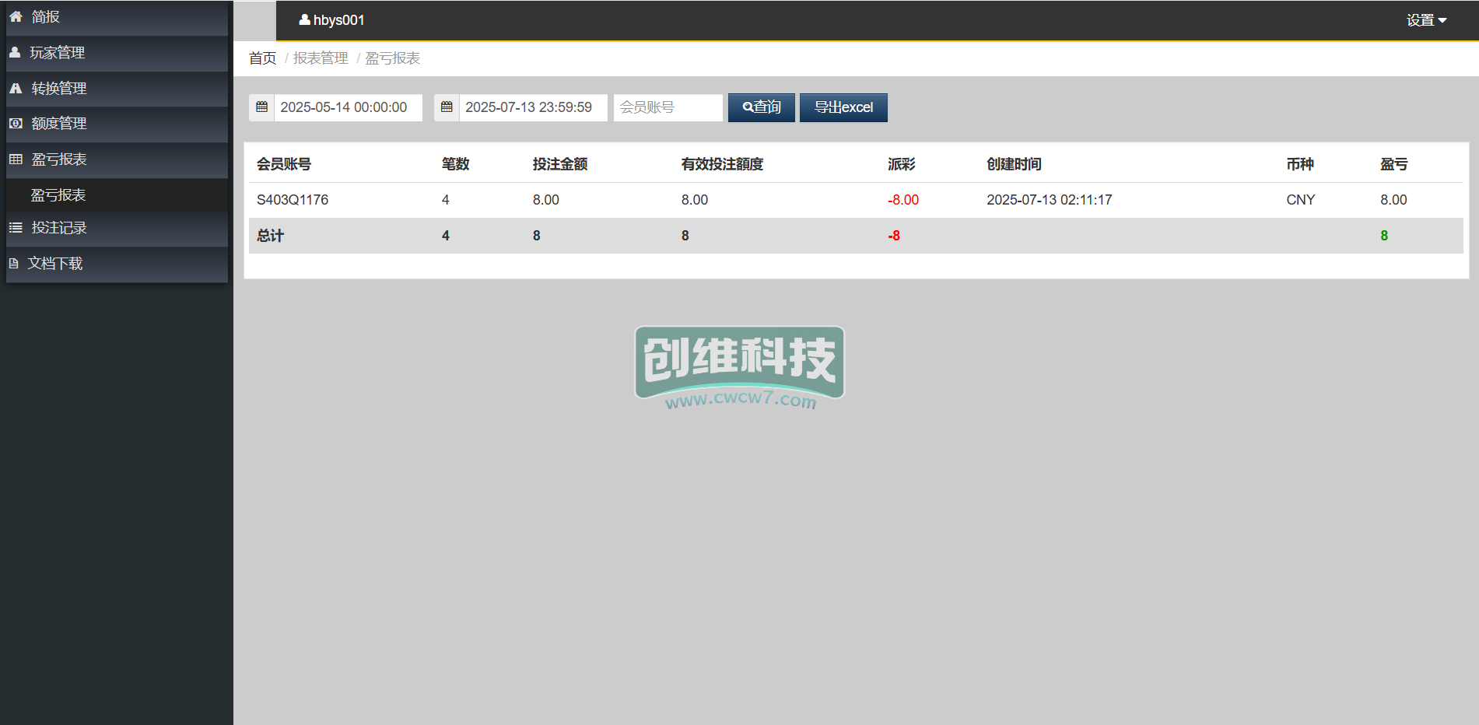Open the 玩家管理 sidebar menu
Image resolution: width=1479 pixels, height=725 pixels.
click(117, 53)
